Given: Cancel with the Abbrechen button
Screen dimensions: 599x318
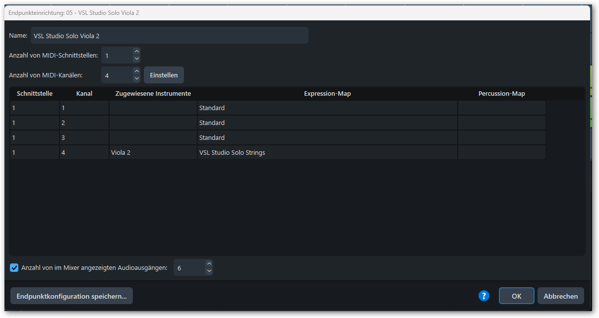Looking at the screenshot, I should pyautogui.click(x=561, y=296).
